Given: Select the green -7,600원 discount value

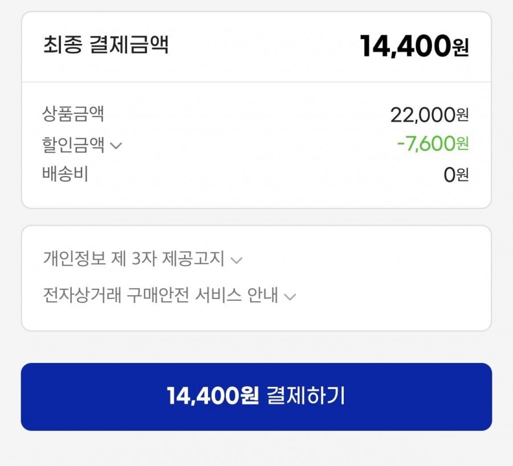Looking at the screenshot, I should tap(433, 144).
